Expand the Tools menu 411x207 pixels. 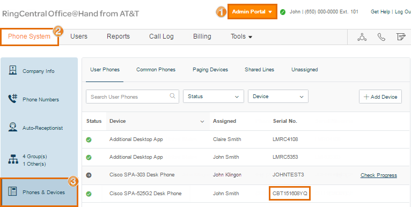pos(241,36)
